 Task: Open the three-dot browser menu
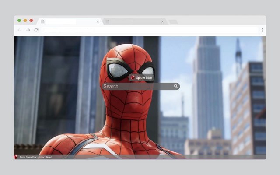(x=262, y=30)
